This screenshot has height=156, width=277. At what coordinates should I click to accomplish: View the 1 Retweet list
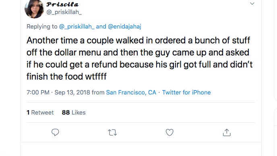40,113
